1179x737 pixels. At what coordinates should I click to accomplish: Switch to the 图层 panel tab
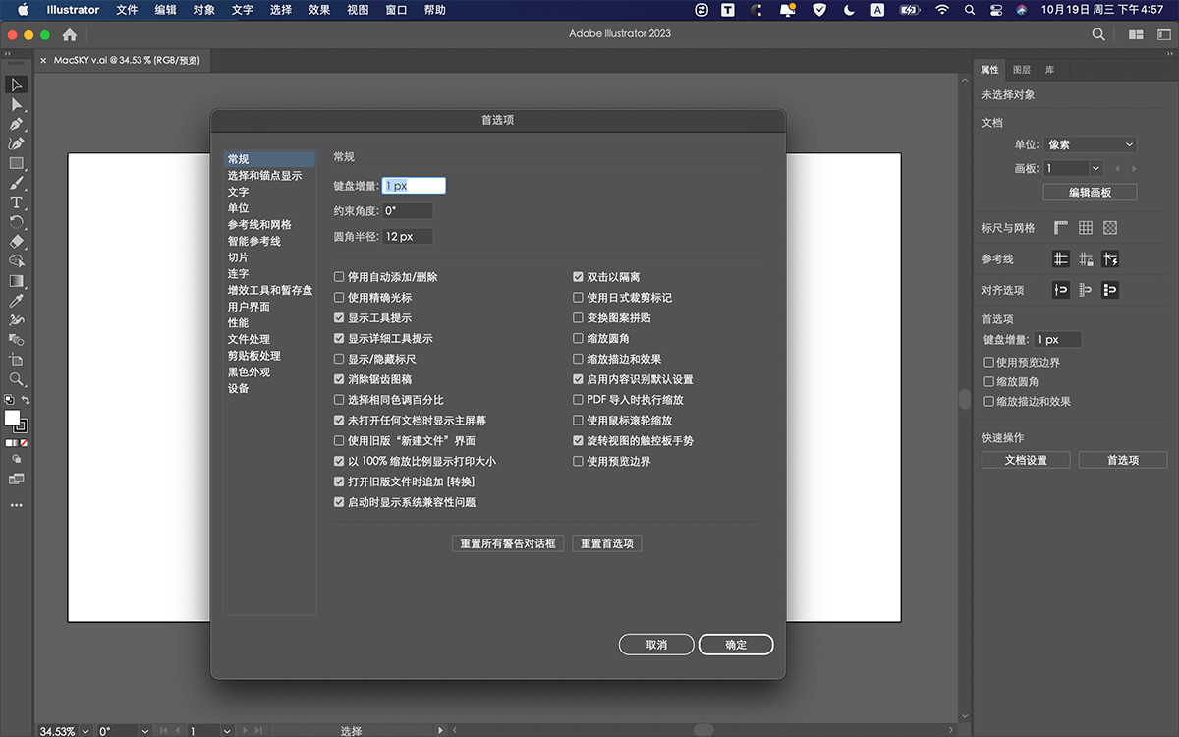(x=1022, y=70)
